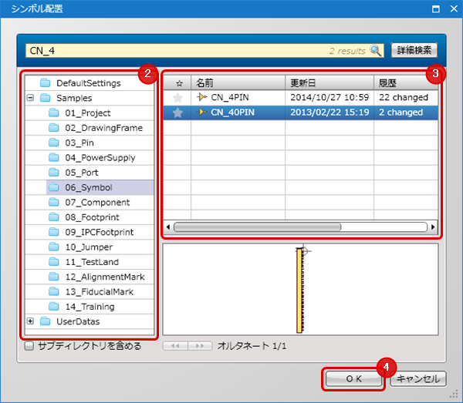Click the キャンセル button
Image resolution: width=463 pixels, height=403 pixels.
click(418, 379)
